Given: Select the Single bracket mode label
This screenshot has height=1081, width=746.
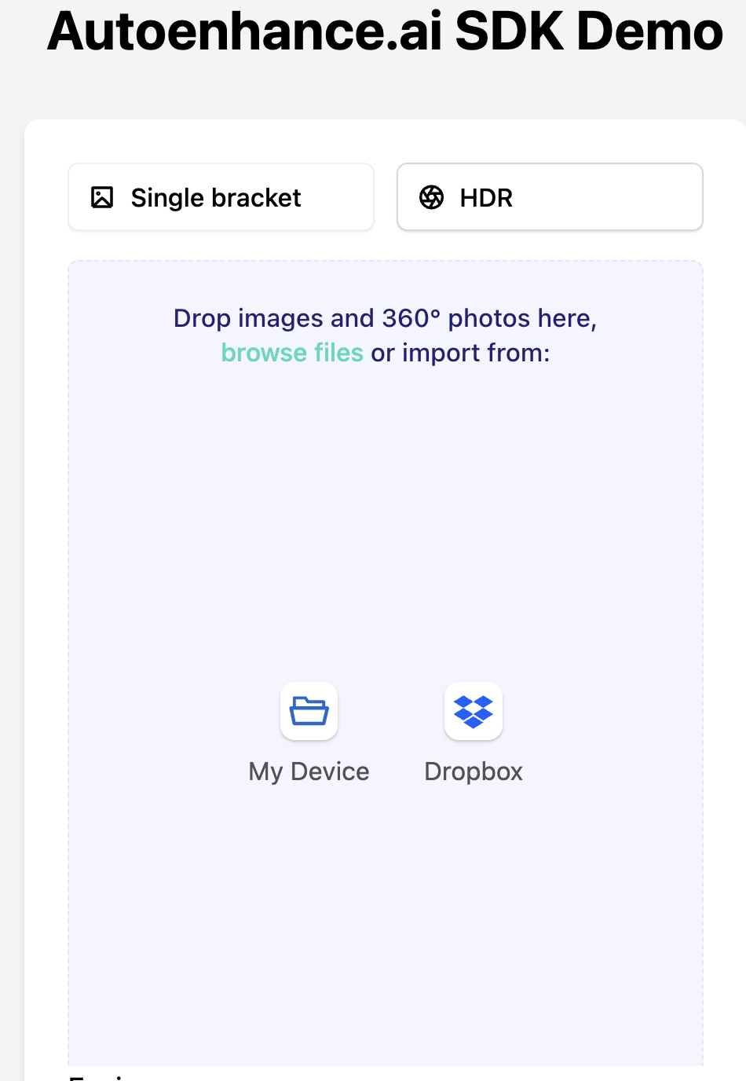Looking at the screenshot, I should [216, 198].
